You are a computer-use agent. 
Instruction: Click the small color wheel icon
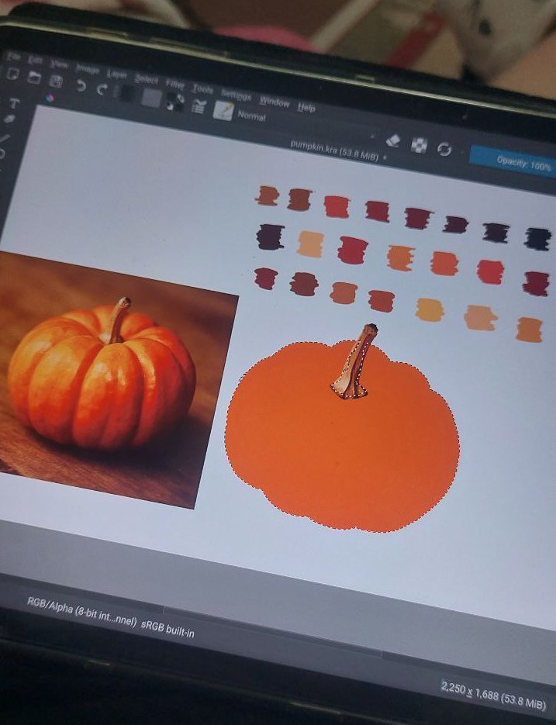click(50, 98)
